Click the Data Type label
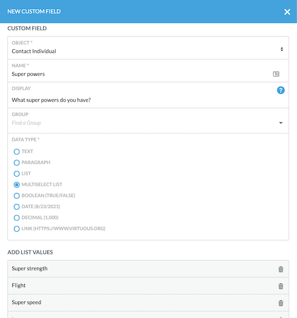The height and width of the screenshot is (318, 297). 25,140
